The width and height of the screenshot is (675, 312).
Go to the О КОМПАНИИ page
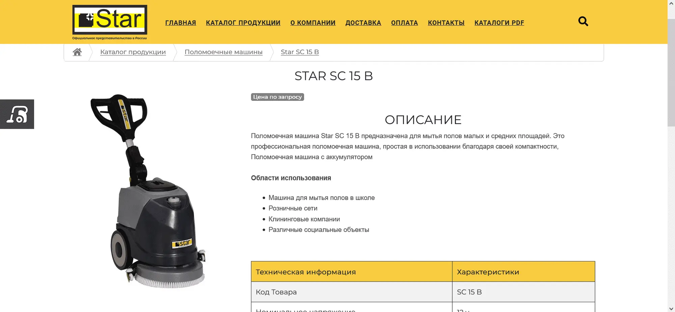(313, 23)
